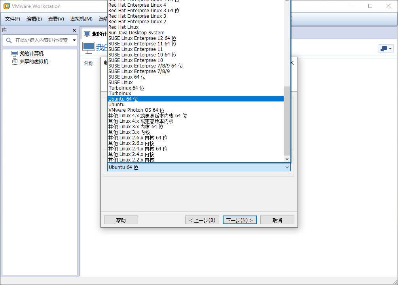Viewport: 398px width, 285px height.
Task: Select Ubuntu 32-bit option
Action: [196, 105]
